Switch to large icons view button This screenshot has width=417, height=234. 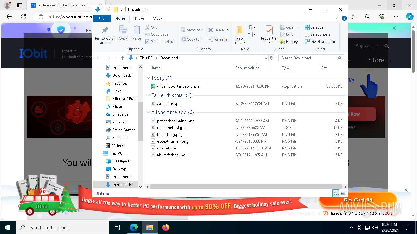[x=343, y=193]
